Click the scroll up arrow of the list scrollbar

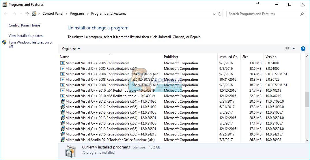point(307,56)
